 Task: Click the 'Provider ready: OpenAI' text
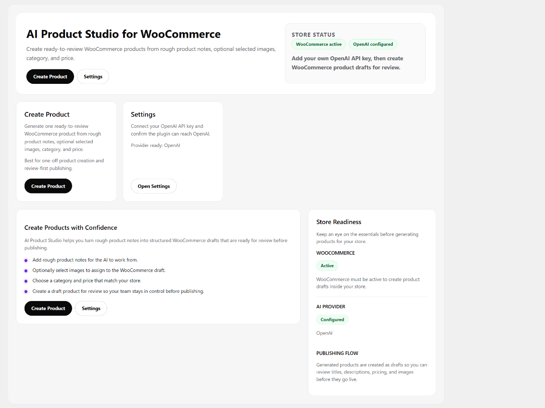tap(155, 146)
